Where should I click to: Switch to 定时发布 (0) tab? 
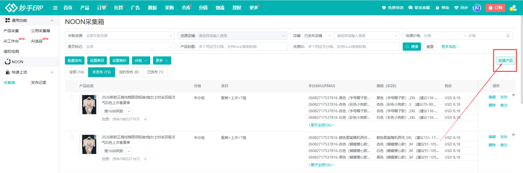coord(129,72)
